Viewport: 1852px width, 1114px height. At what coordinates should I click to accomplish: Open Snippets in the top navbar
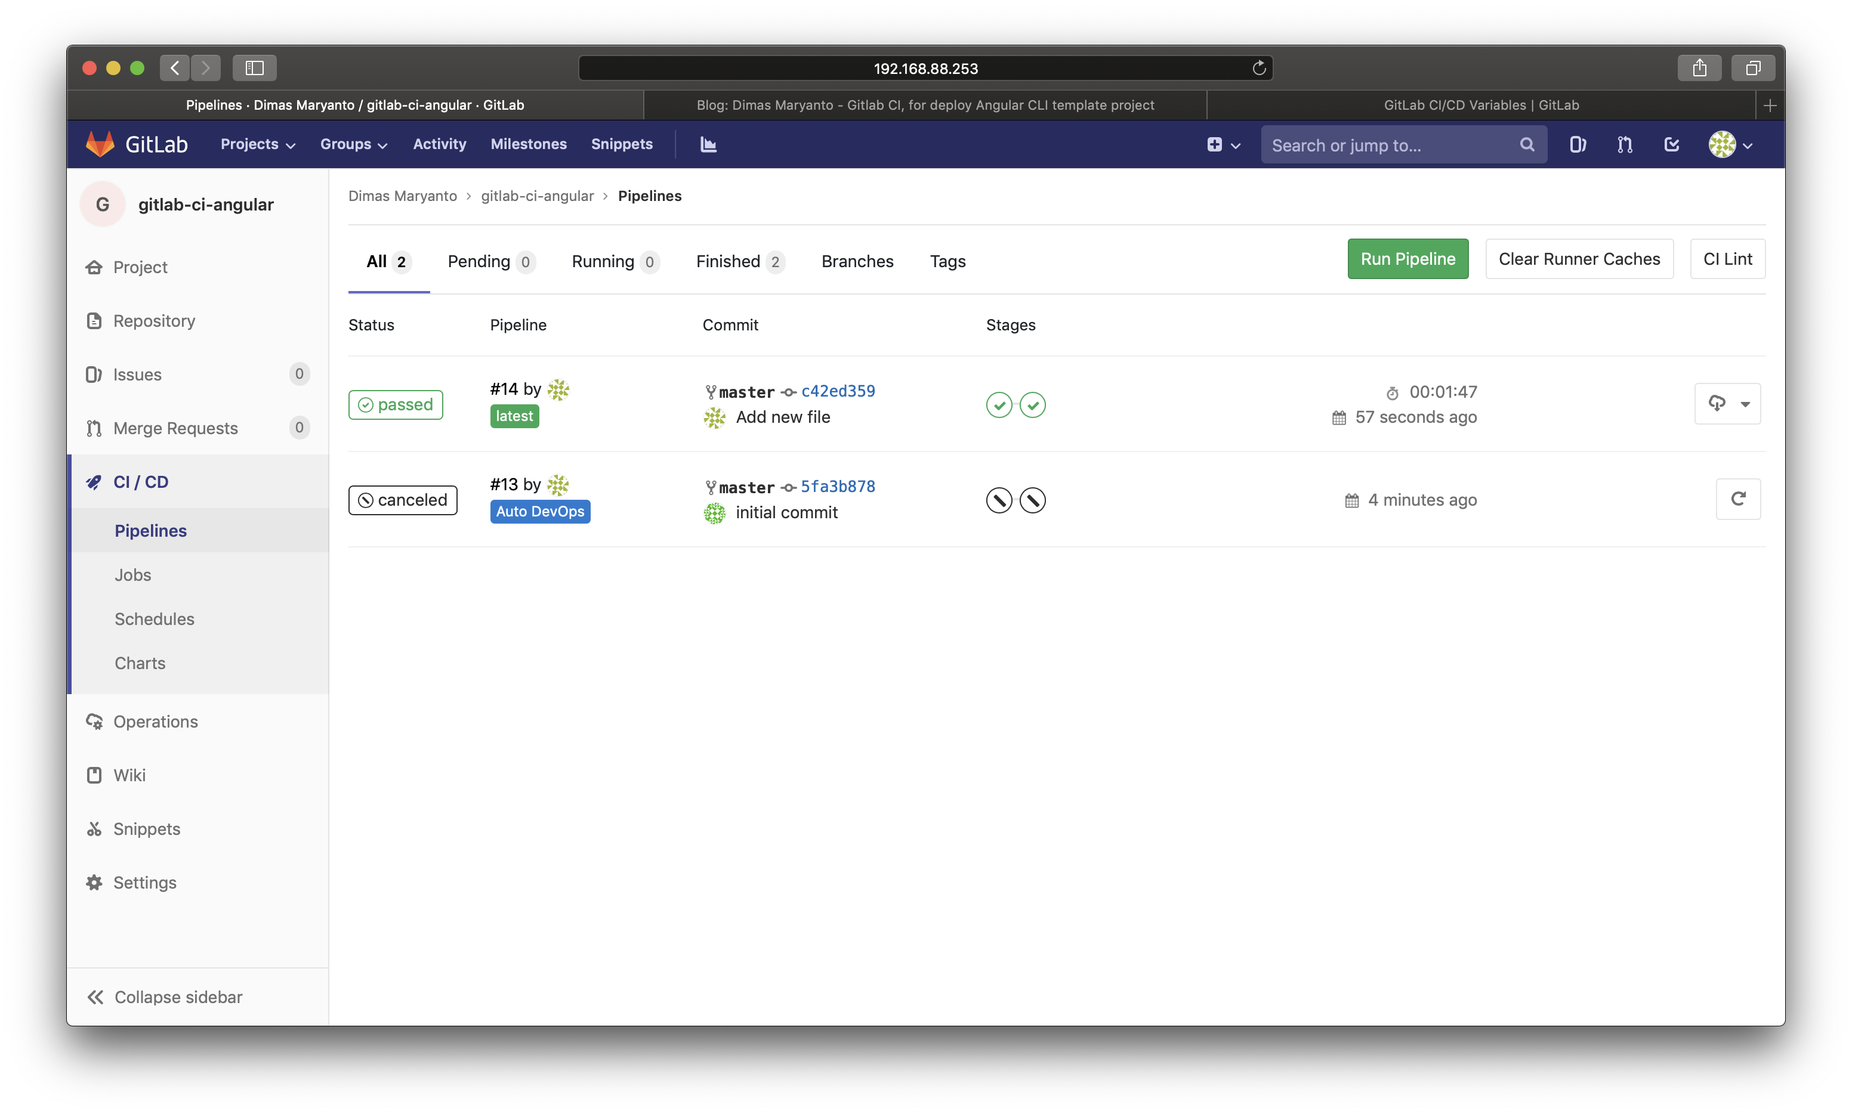tap(621, 144)
